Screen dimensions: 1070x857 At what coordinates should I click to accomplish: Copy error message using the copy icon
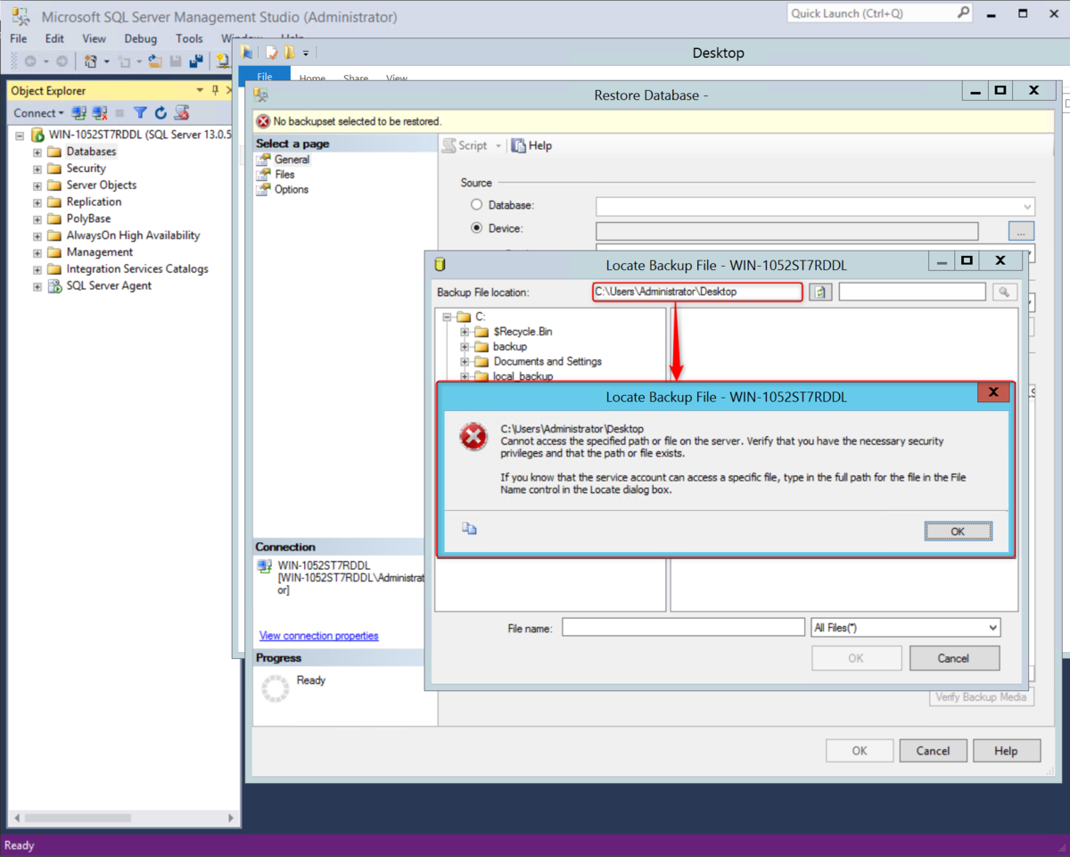point(469,529)
